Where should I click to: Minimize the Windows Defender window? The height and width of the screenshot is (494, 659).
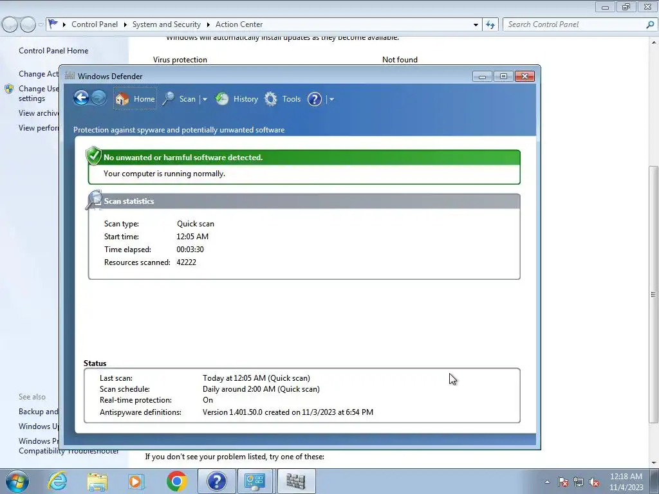click(x=482, y=77)
